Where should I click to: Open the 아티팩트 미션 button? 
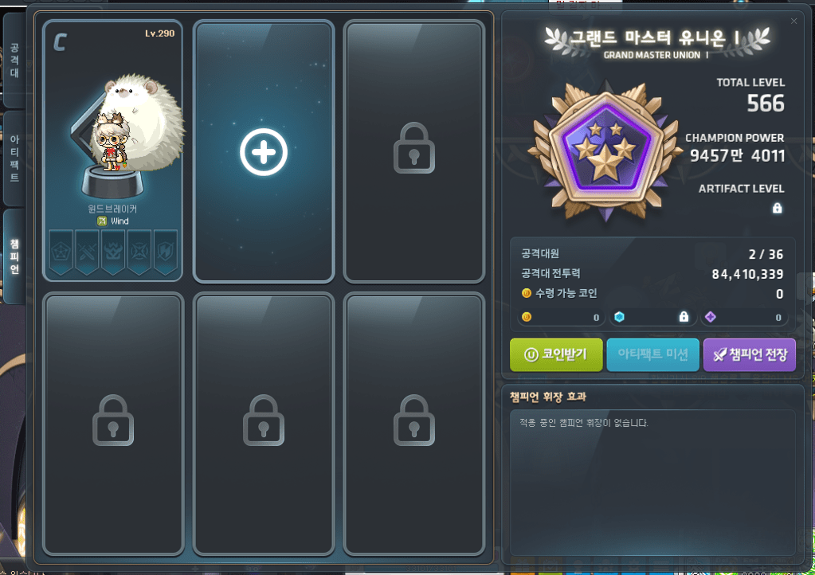point(652,354)
